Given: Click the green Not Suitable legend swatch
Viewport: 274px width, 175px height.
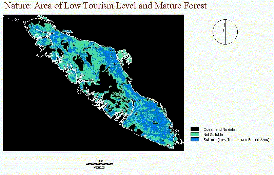Looking at the screenshot, I should pos(195,134).
